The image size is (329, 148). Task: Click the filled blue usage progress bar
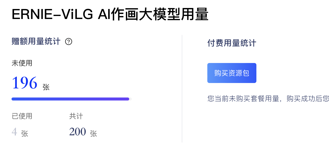[70, 99]
